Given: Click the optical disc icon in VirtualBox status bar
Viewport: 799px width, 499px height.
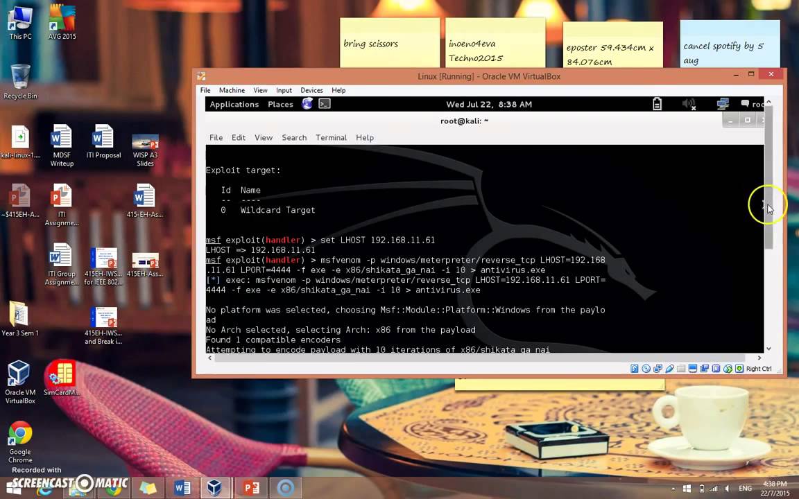Looking at the screenshot, I should pos(646,369).
